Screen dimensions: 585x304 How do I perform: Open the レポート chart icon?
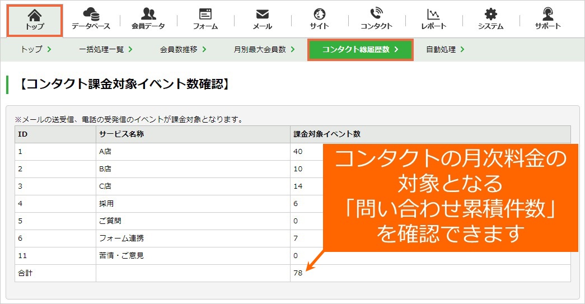[x=433, y=14]
